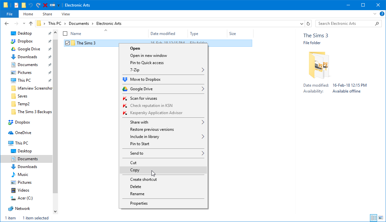Screen dimensions: 386x222
Task: Open Google Drive in Quick access sidebar
Action: (29, 49)
